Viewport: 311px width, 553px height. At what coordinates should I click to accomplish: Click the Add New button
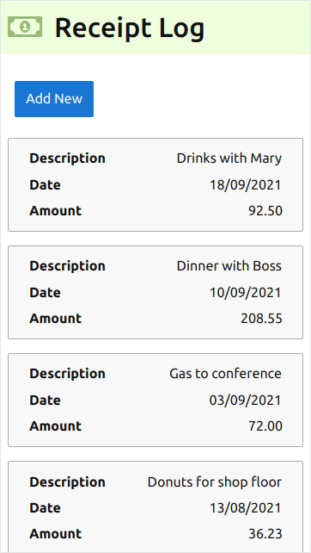54,99
